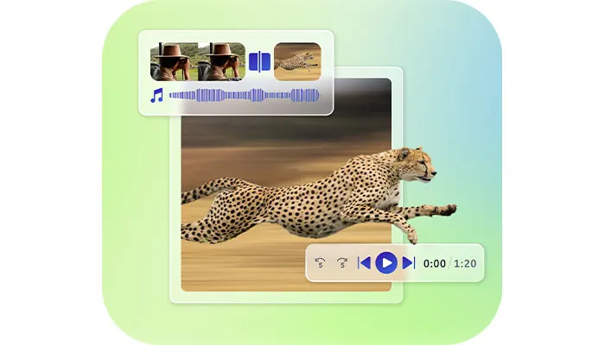Rewind 5 seconds
The height and width of the screenshot is (345, 605).
(x=321, y=263)
